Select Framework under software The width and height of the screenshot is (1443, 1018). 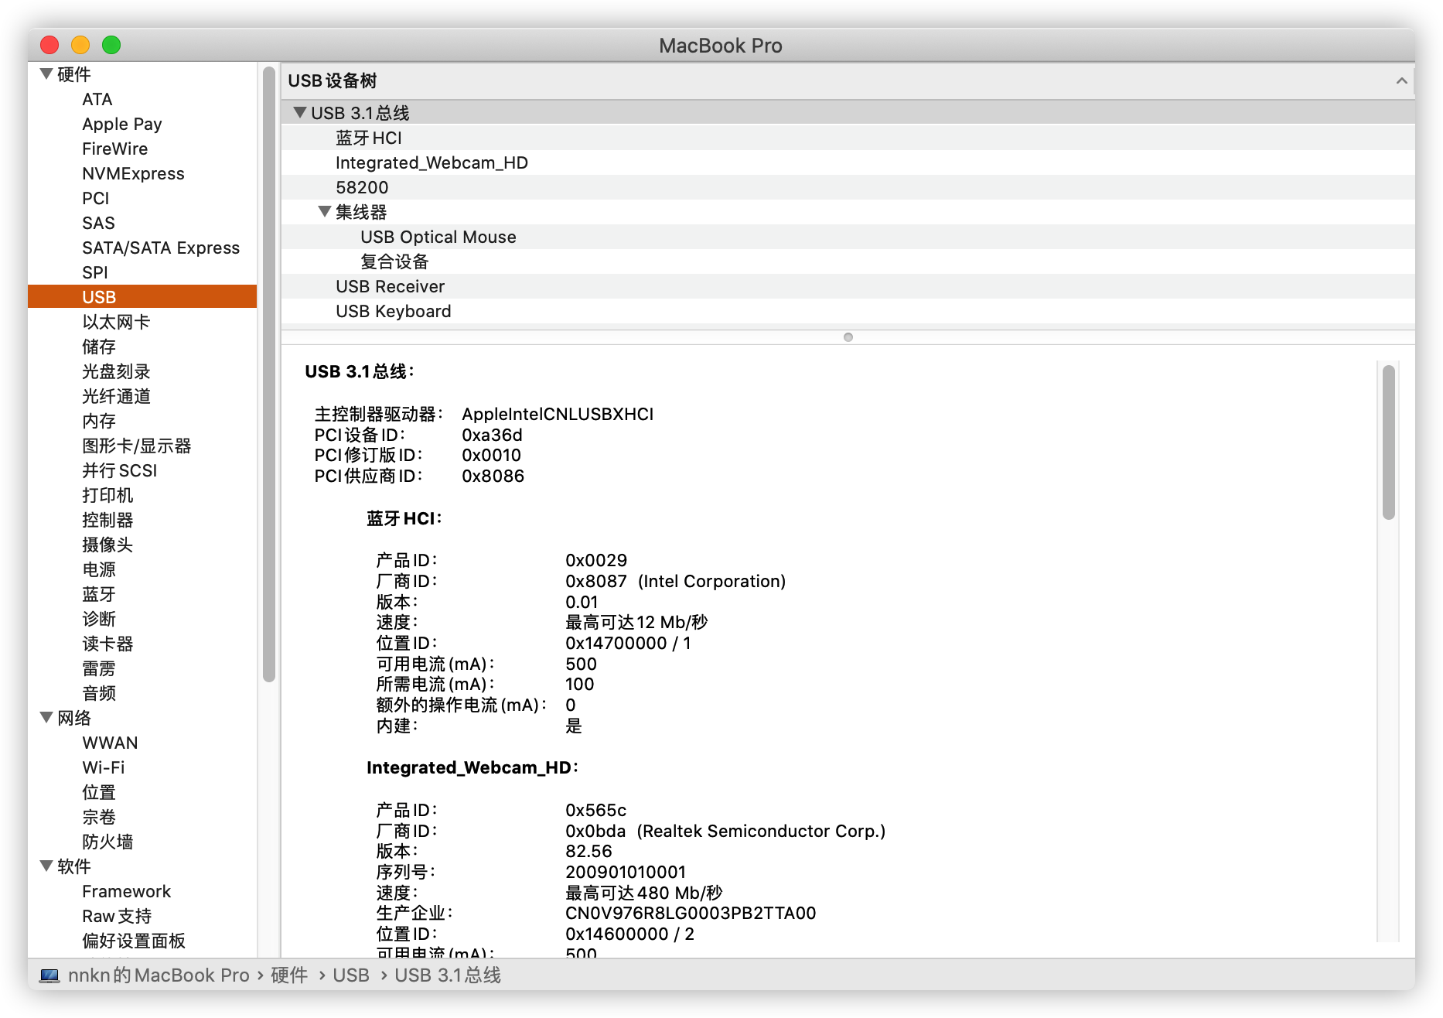pos(127,891)
